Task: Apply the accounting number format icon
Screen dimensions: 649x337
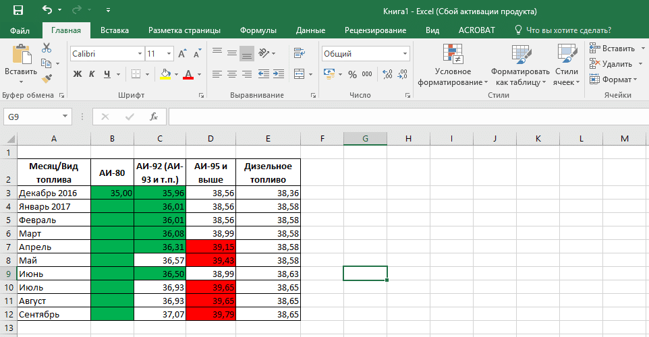Action: point(329,74)
